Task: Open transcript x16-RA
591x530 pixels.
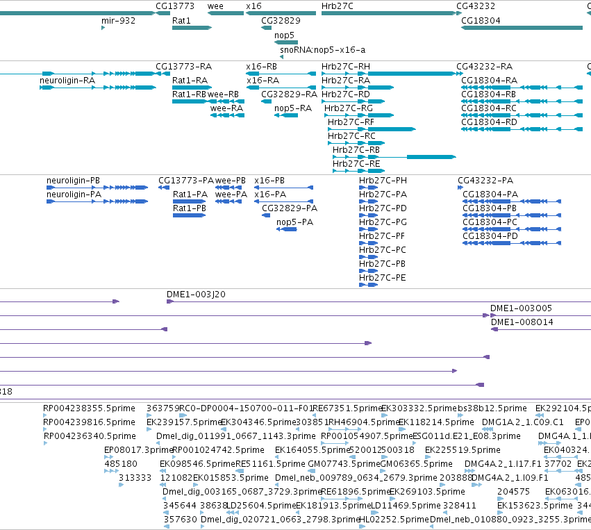Action: click(263, 81)
